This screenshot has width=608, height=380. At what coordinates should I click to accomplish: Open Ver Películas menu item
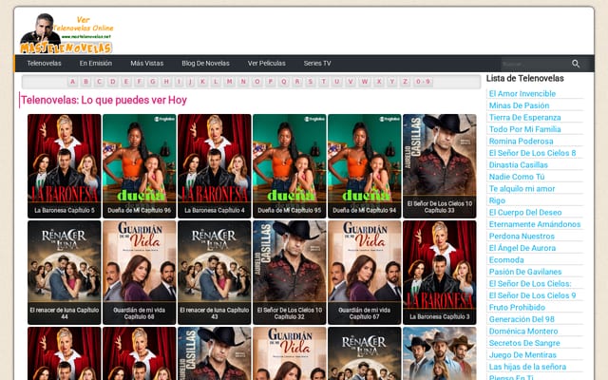tap(266, 64)
